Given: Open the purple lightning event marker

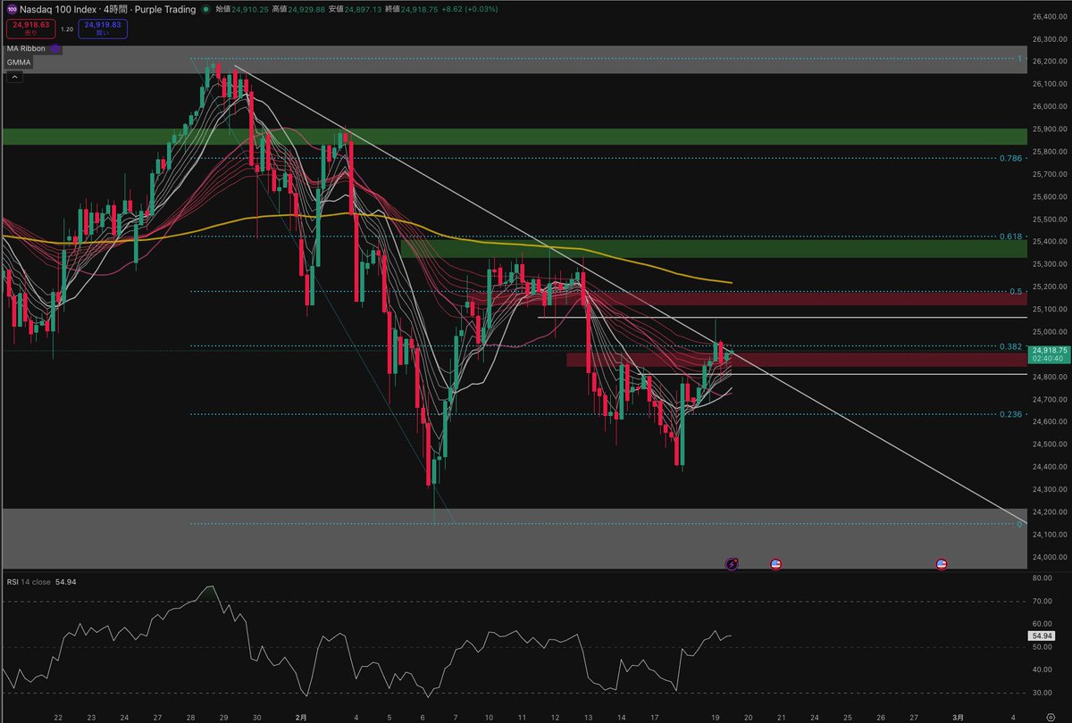Looking at the screenshot, I should (x=733, y=564).
